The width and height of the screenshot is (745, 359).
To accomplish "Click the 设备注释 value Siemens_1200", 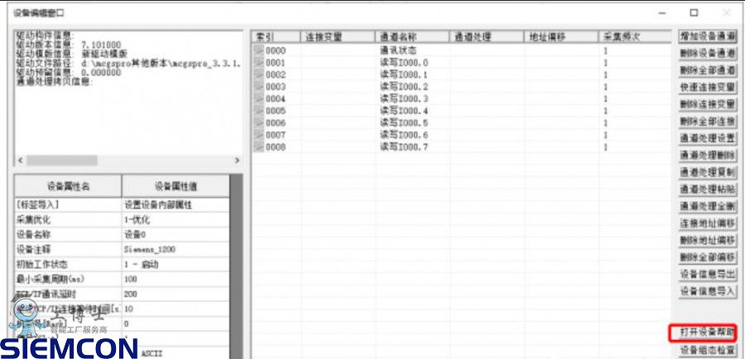I will tap(174, 249).
